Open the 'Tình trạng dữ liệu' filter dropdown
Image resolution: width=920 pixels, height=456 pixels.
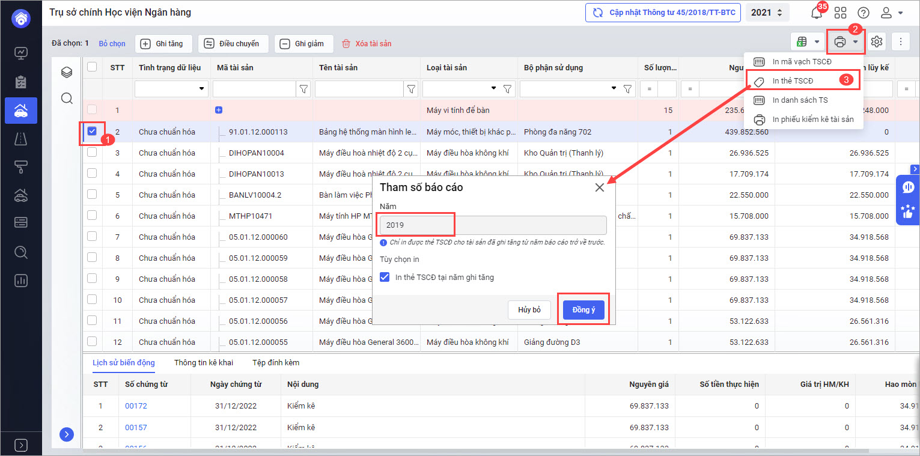point(201,89)
